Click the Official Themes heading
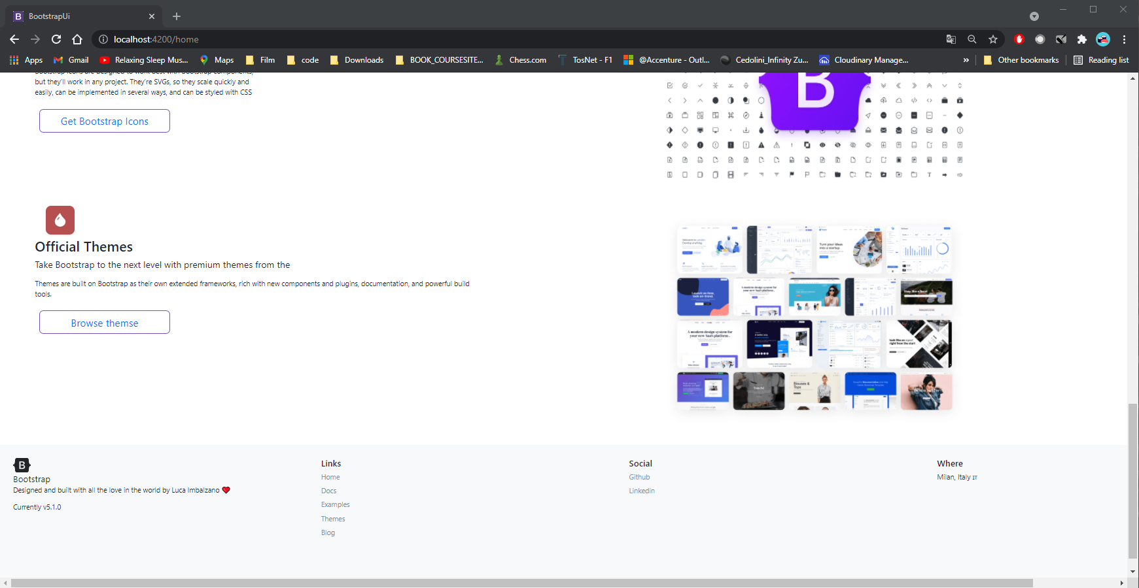This screenshot has height=588, width=1139. (84, 247)
